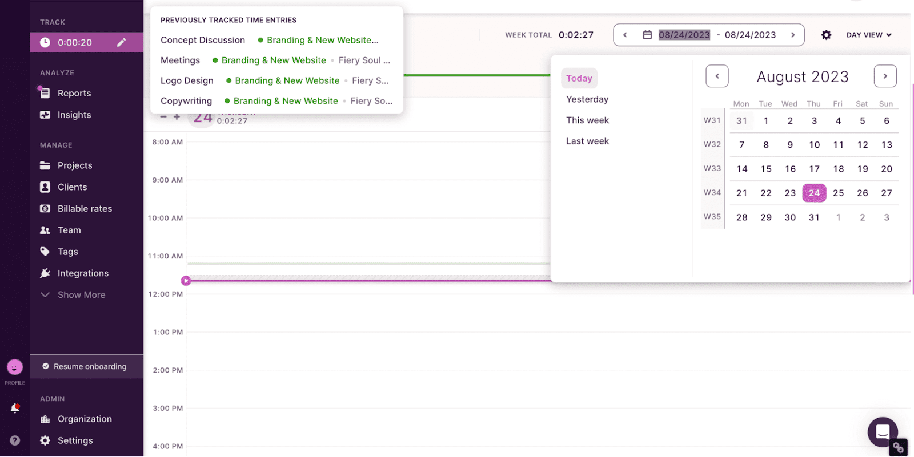Screen dimensions: 914x457
Task: Select the Last week preset
Action: click(587, 141)
